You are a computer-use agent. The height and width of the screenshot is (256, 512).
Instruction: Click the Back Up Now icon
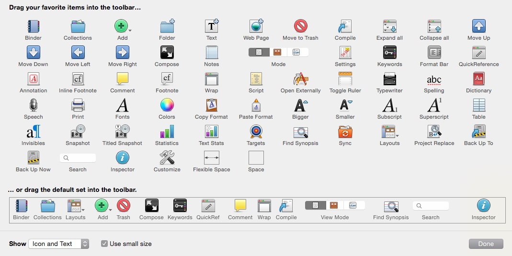tap(34, 157)
